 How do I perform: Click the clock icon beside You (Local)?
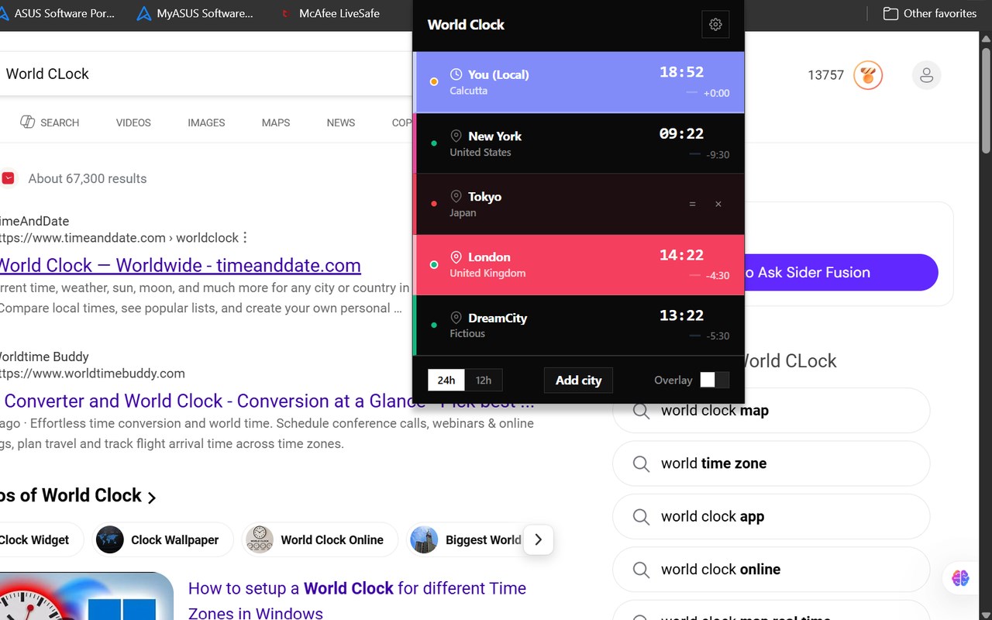456,74
